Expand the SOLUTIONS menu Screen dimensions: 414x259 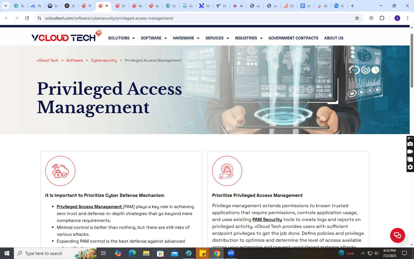pyautogui.click(x=121, y=38)
